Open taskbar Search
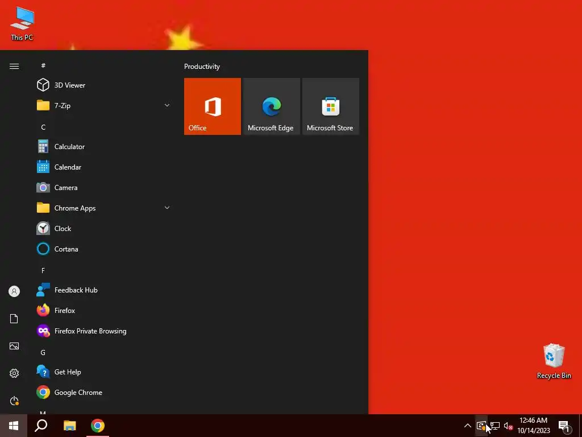This screenshot has width=582, height=437. 41,426
